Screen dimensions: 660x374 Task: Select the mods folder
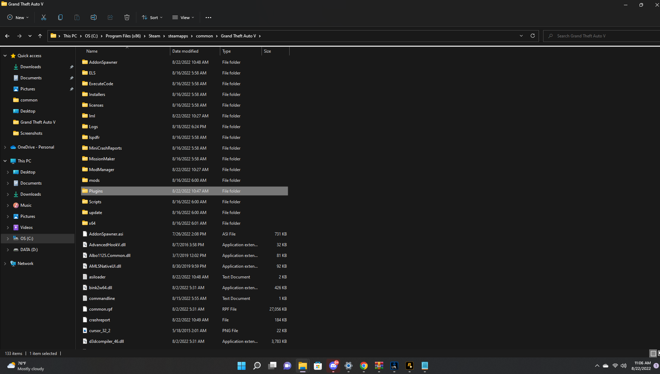pyautogui.click(x=94, y=180)
